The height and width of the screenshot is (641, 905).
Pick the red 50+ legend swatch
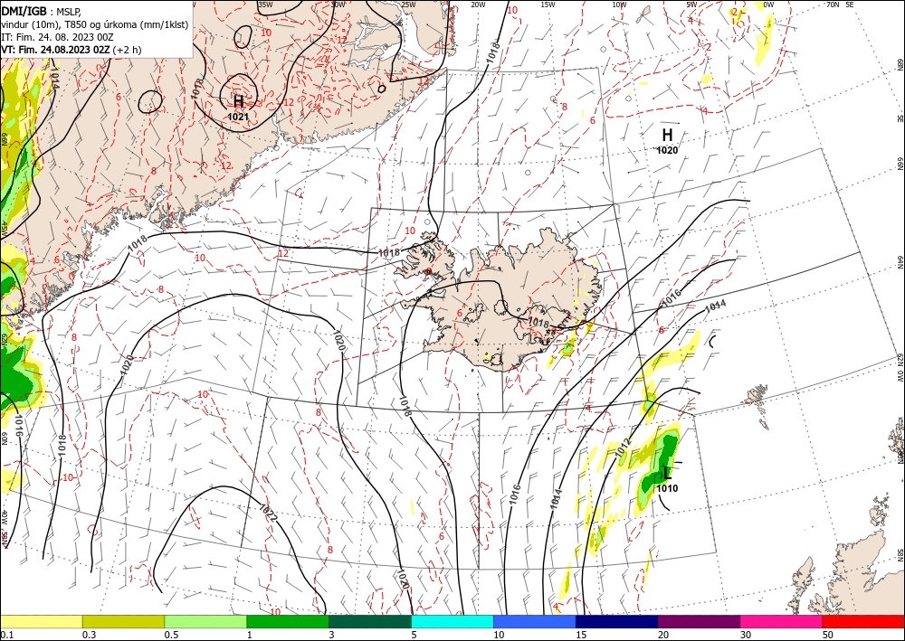(x=863, y=622)
